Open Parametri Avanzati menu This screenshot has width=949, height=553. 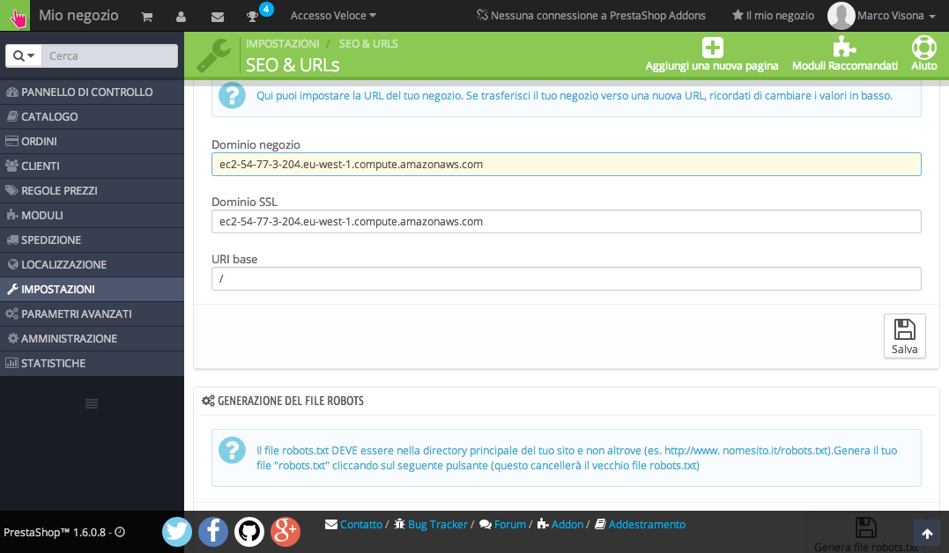(92, 314)
